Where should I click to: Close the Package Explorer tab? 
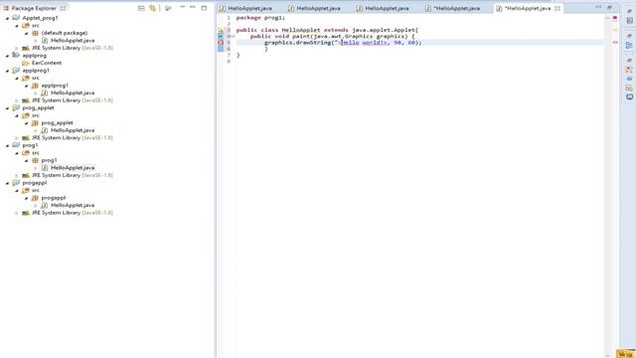pos(64,8)
